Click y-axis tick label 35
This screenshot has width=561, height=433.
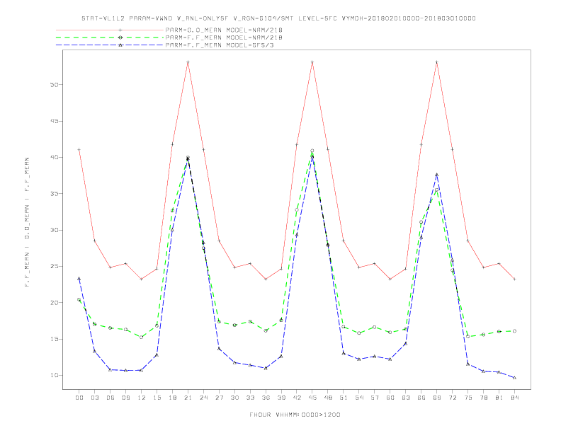pyautogui.click(x=55, y=194)
